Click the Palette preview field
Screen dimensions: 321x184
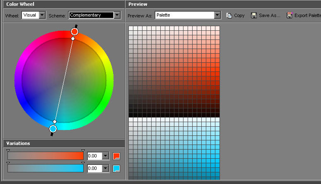click(x=185, y=15)
